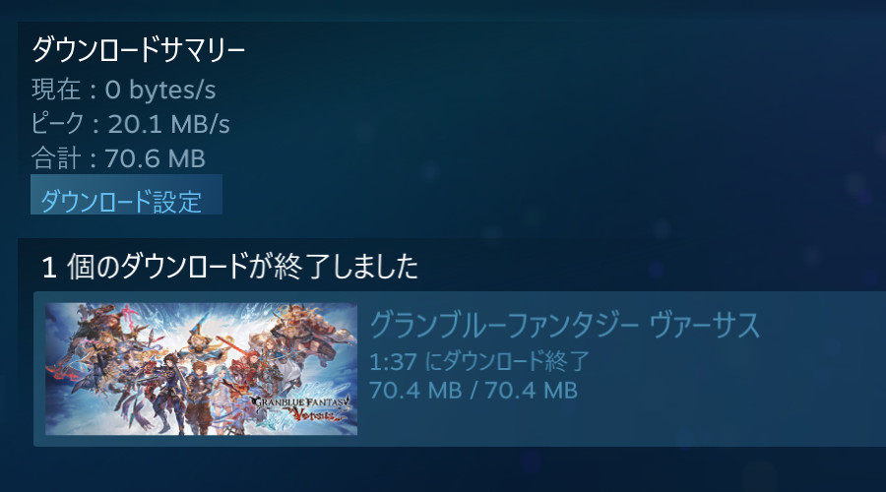Click the ピーク label in summary
This screenshot has width=886, height=492.
tap(57, 124)
